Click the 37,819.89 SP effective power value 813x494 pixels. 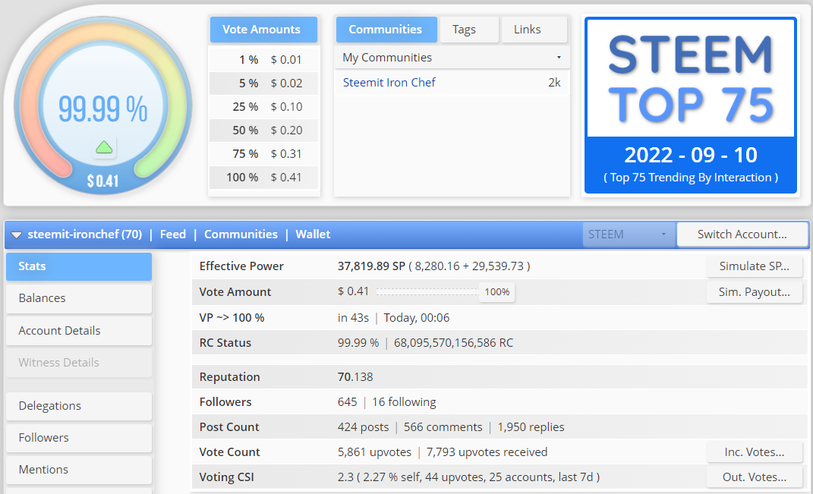tap(371, 266)
